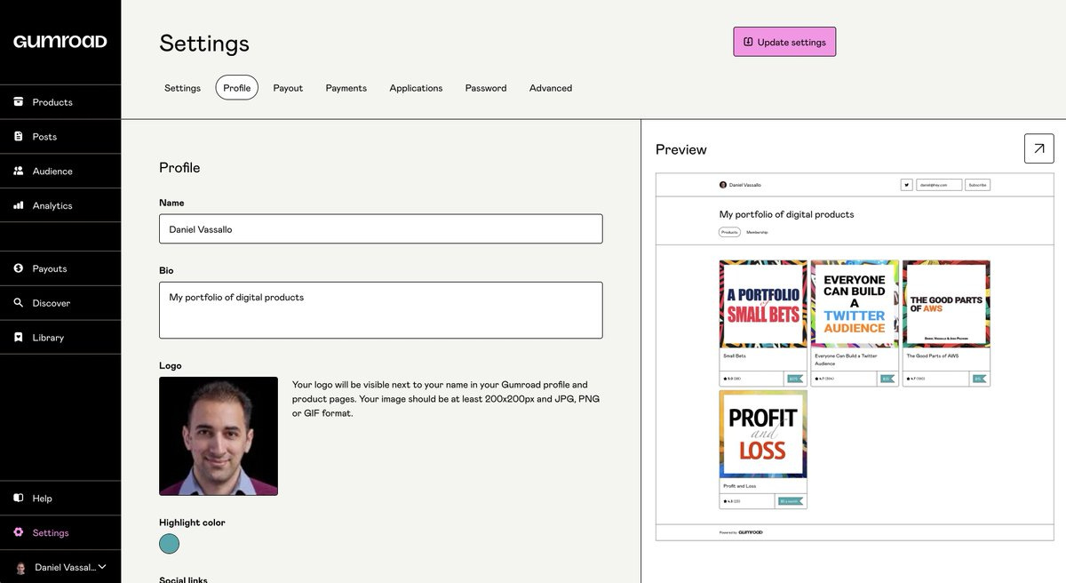Click the save icon in Update settings
The width and height of the screenshot is (1066, 583).
click(748, 42)
